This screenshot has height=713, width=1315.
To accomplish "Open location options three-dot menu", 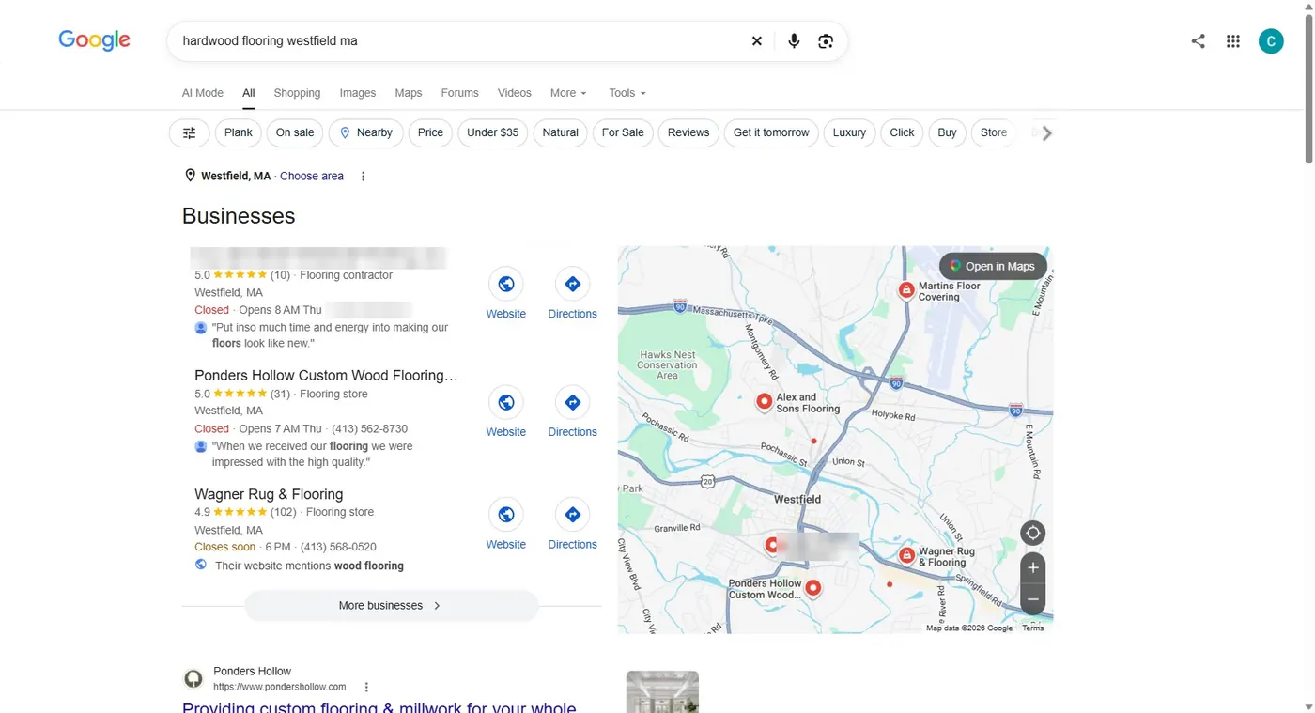I will point(363,176).
